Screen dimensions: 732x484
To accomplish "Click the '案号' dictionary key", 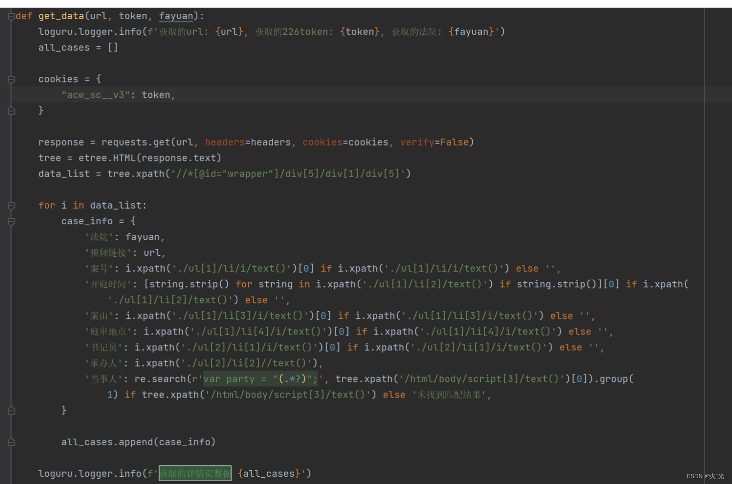I will [x=99, y=269].
